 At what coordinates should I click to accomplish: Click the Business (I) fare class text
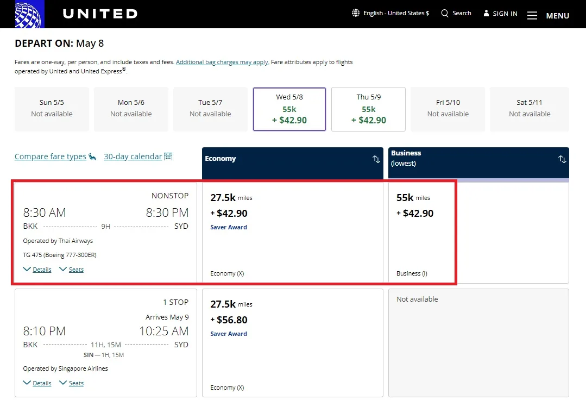[412, 274]
